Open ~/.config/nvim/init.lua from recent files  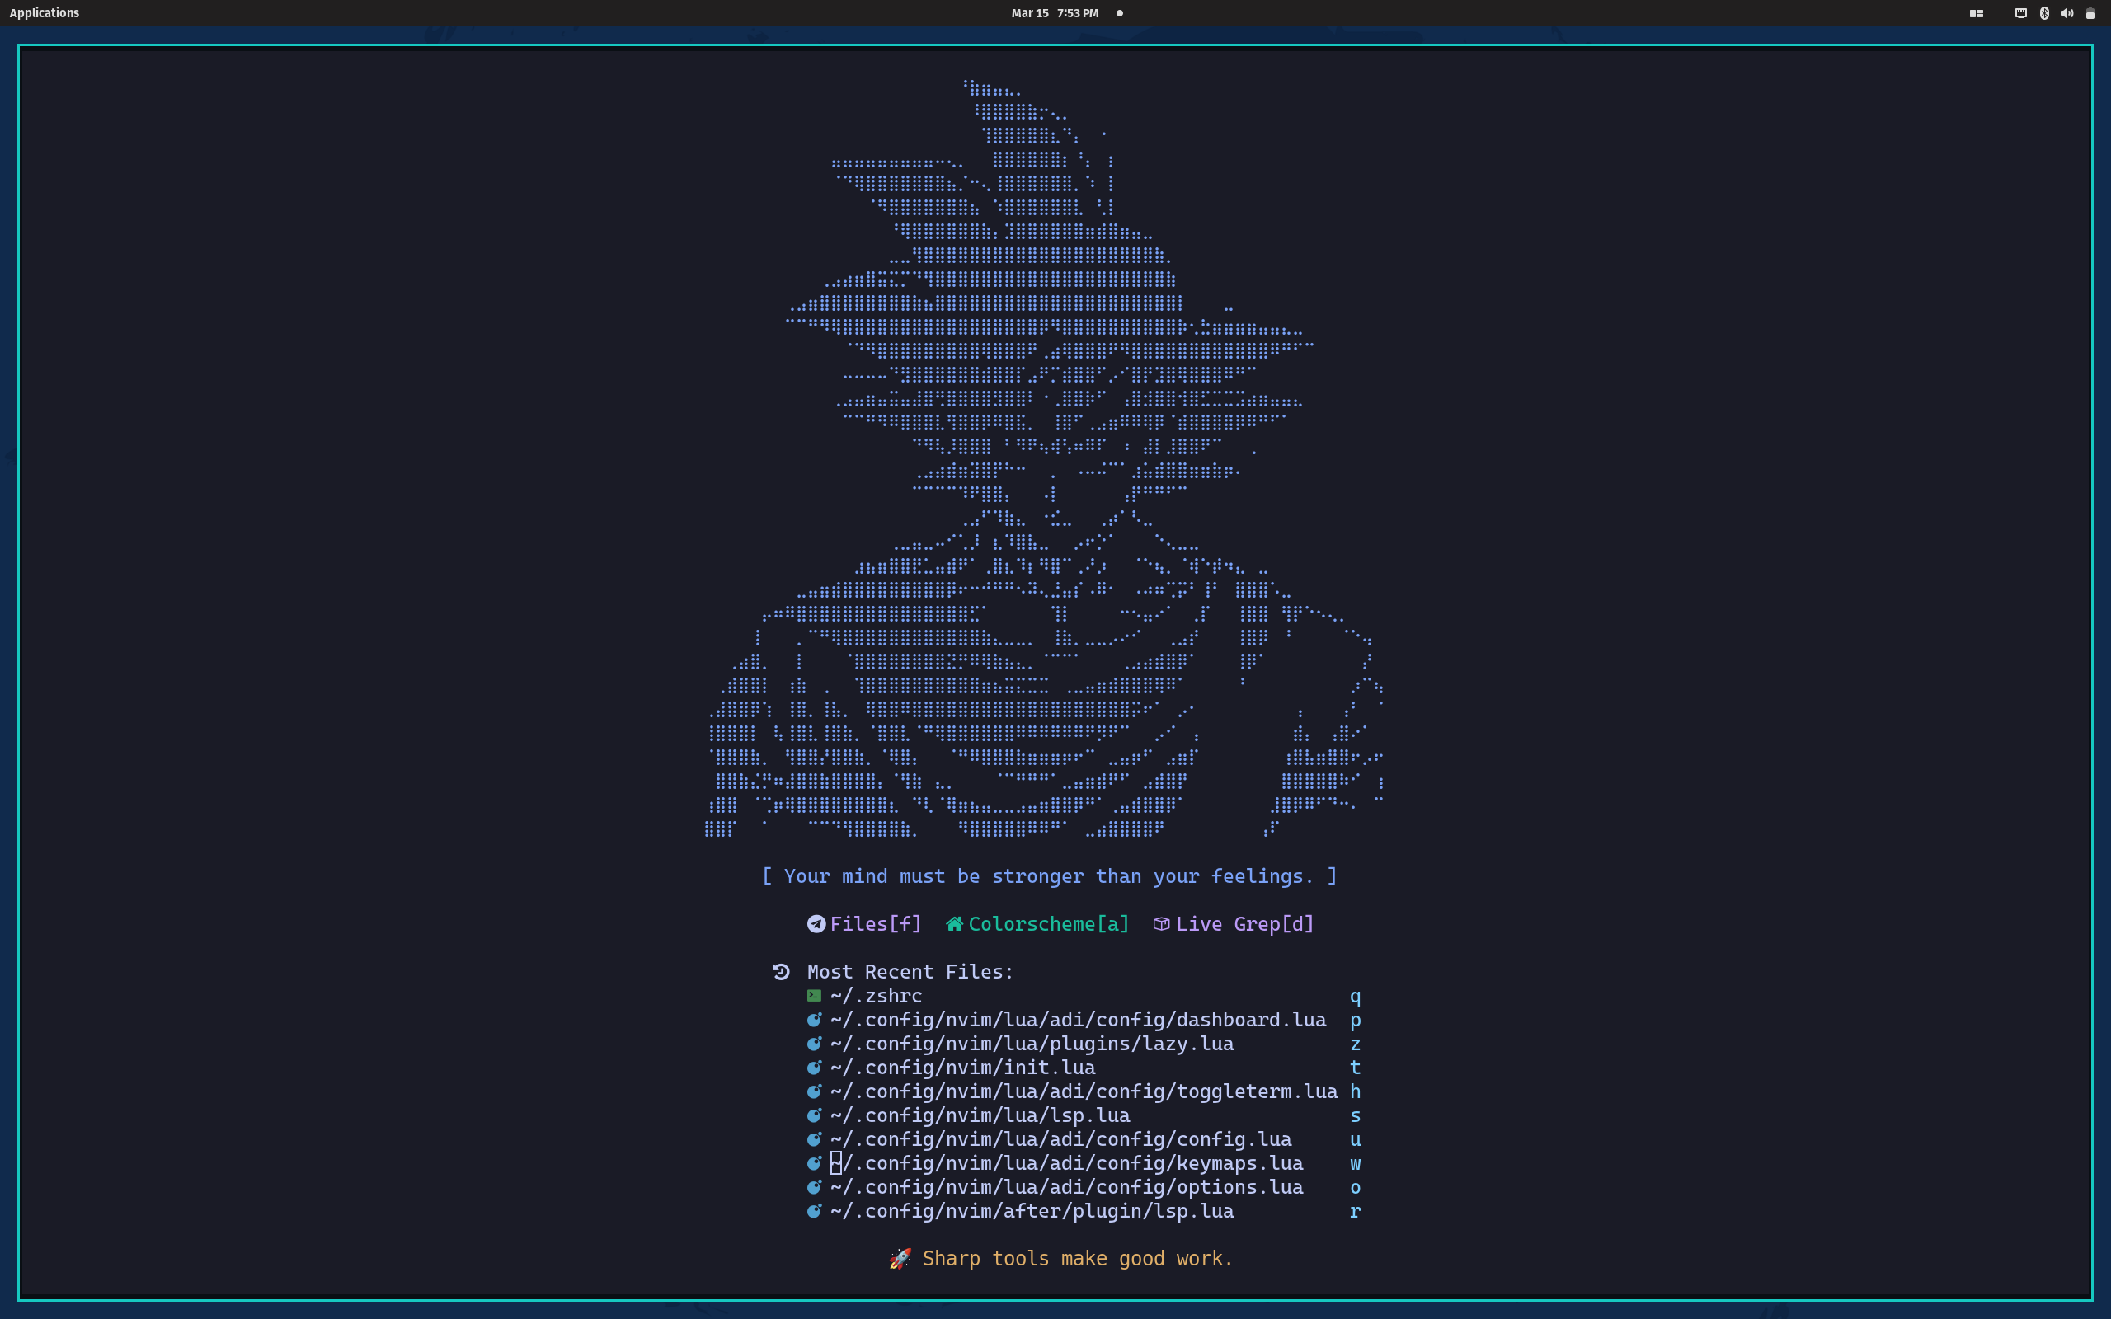tap(962, 1068)
